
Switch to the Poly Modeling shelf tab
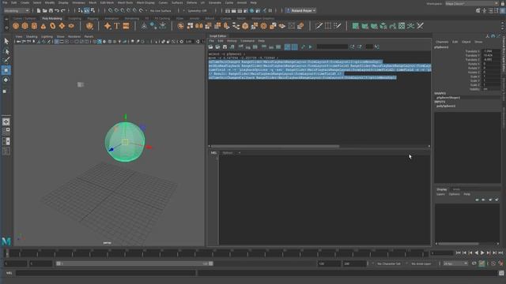coord(52,18)
